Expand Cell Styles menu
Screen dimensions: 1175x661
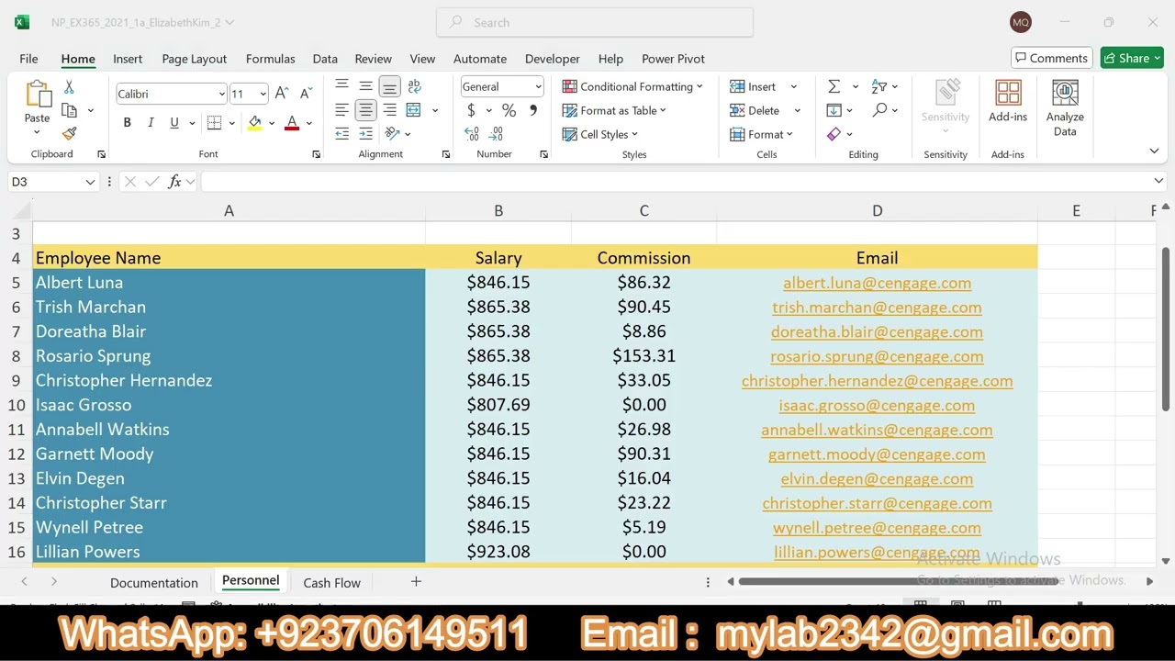pos(599,134)
